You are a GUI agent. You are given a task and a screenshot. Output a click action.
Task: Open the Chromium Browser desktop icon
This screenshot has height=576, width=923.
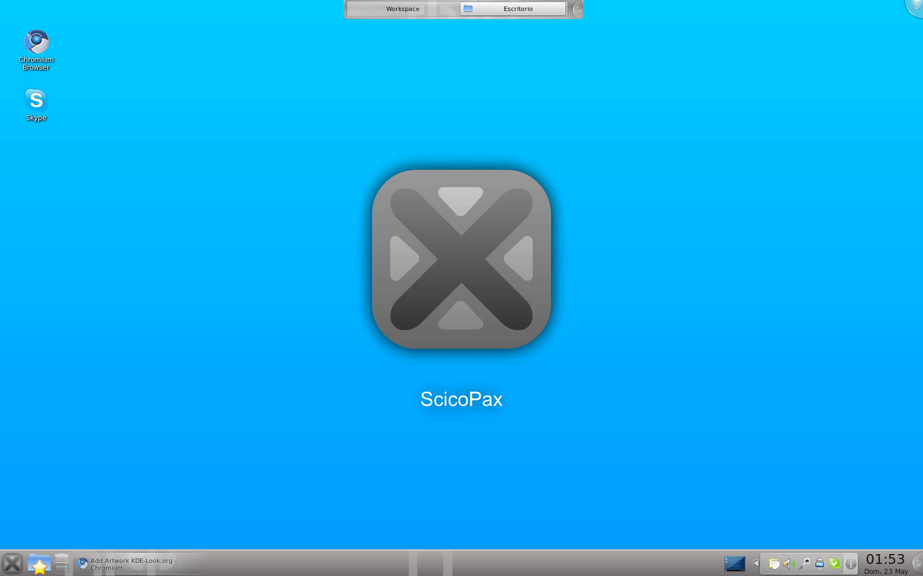[x=36, y=50]
